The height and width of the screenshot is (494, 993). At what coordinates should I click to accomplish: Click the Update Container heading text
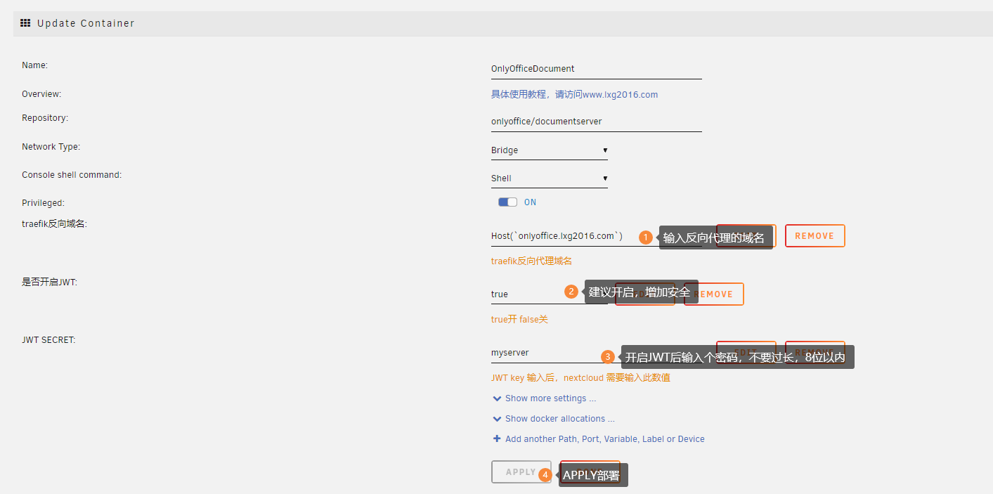[x=86, y=23]
